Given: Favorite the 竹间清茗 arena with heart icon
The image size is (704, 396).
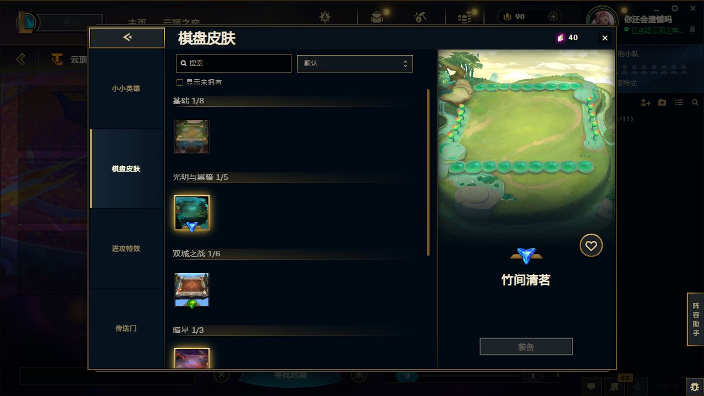Looking at the screenshot, I should point(591,246).
